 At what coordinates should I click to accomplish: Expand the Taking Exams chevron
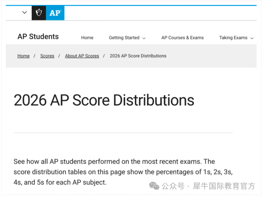pyautogui.click(x=252, y=38)
